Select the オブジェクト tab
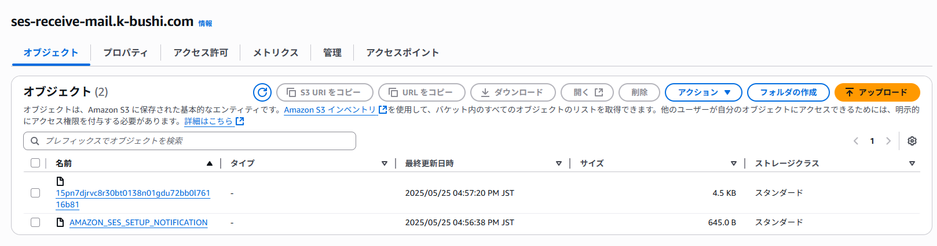The width and height of the screenshot is (937, 246). click(x=51, y=53)
